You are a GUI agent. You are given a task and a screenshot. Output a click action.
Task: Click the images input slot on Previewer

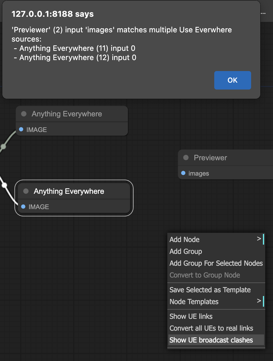[x=183, y=173]
